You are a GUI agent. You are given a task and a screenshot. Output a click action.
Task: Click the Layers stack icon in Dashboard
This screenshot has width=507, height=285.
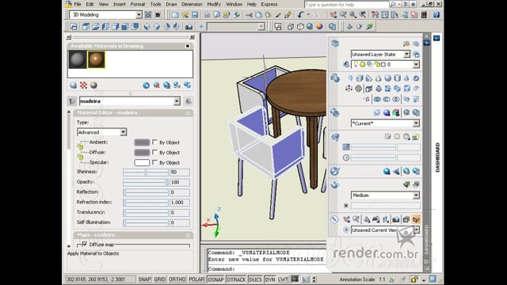pyautogui.click(x=335, y=44)
